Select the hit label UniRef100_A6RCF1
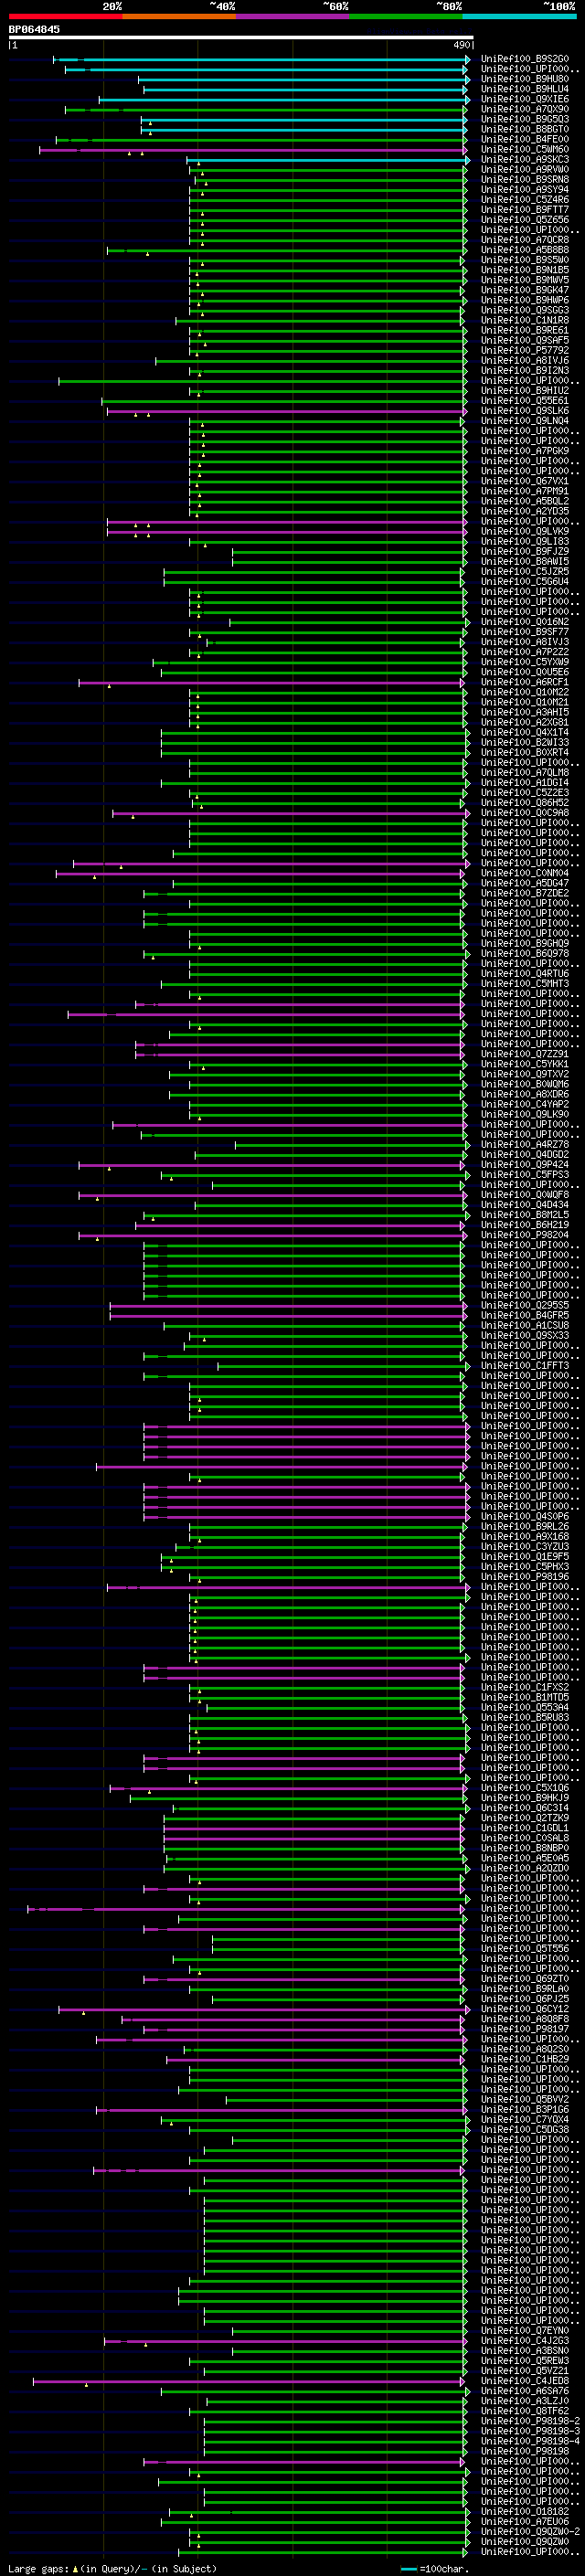585x2576 pixels. coord(525,682)
